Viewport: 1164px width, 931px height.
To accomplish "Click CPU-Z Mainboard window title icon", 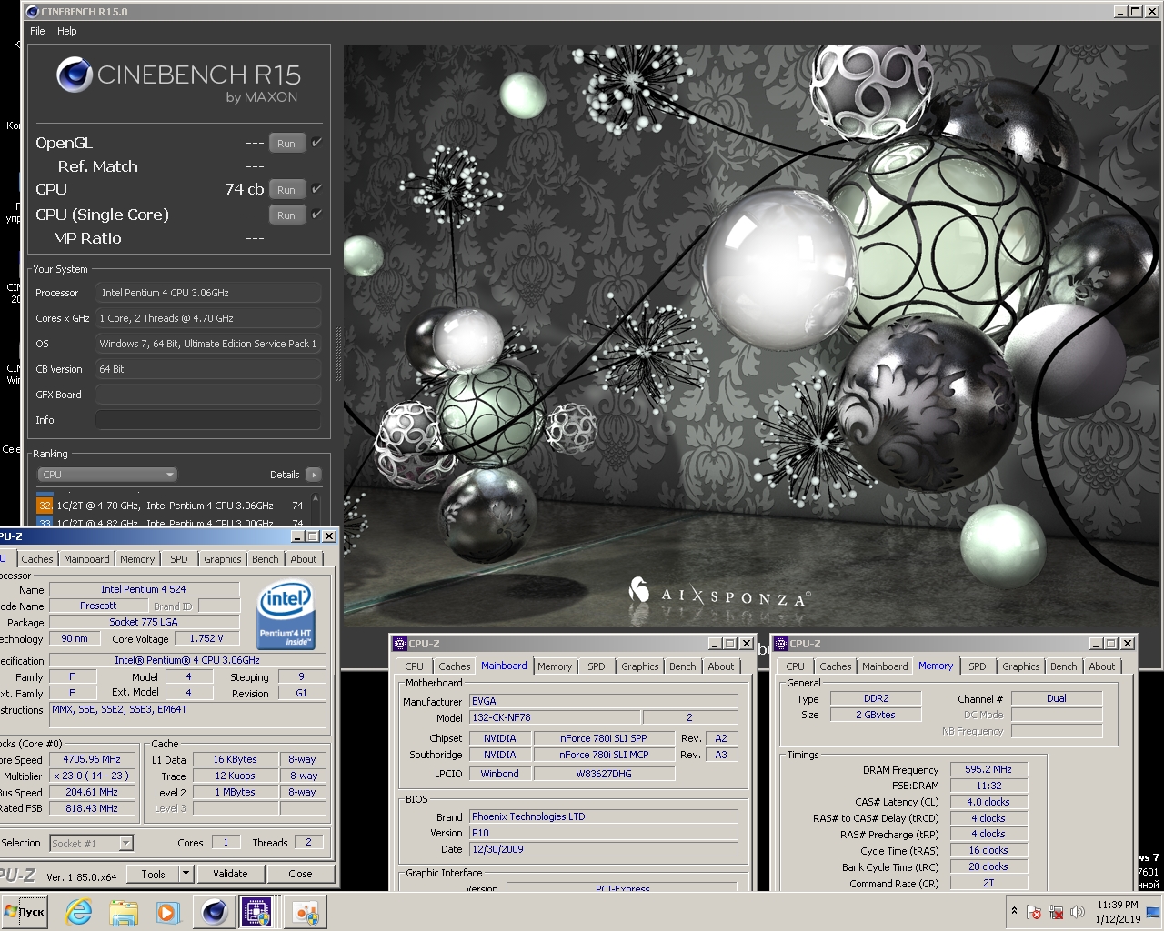I will point(400,644).
